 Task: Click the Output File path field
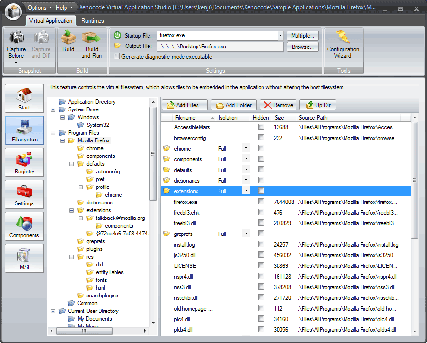coord(220,47)
